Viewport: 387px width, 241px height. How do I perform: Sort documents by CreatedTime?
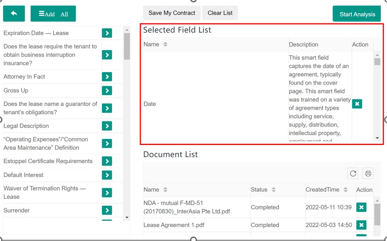(346, 190)
